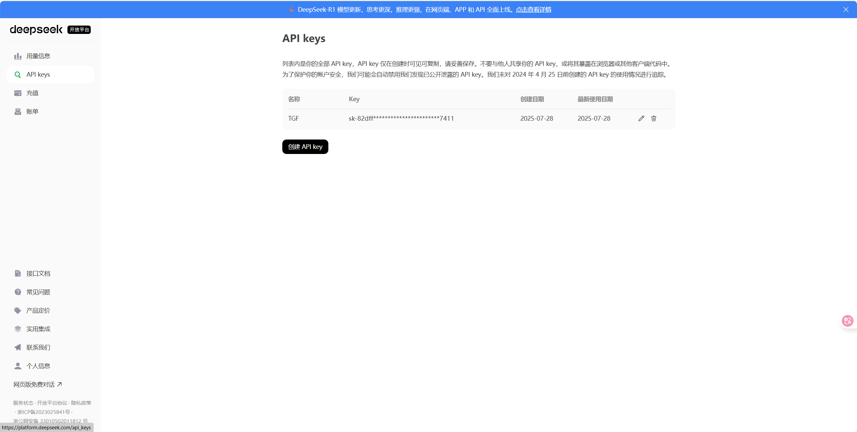Delete the TGF API key with trash icon
Viewport: 857px width, 432px height.
[x=654, y=118]
